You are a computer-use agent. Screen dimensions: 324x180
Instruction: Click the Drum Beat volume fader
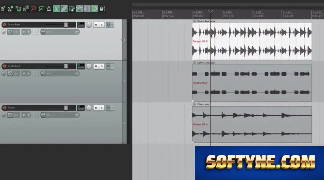point(66,24)
